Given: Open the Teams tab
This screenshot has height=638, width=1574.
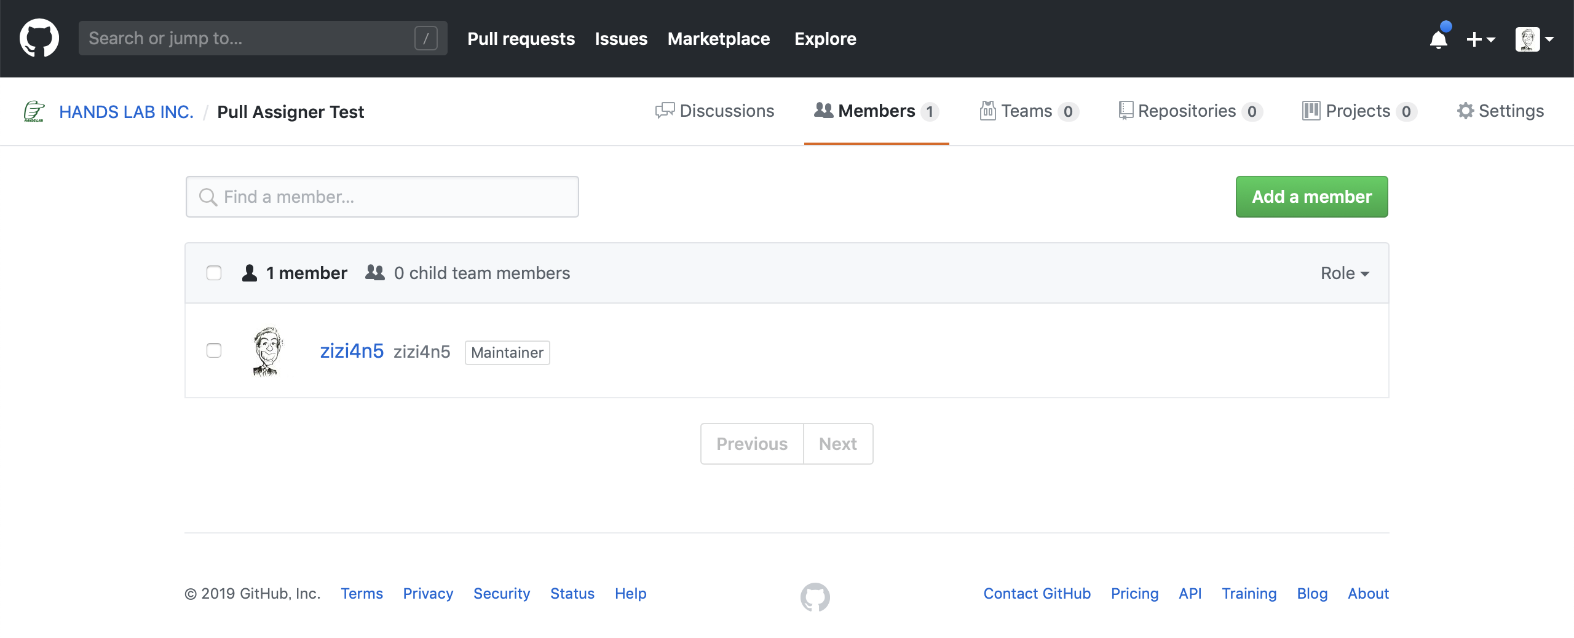Looking at the screenshot, I should pyautogui.click(x=1029, y=111).
